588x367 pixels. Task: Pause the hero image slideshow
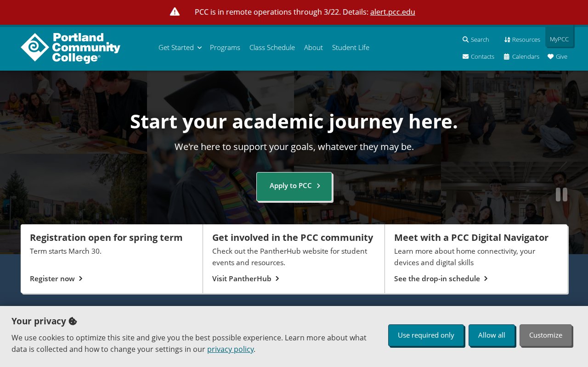[x=561, y=195]
